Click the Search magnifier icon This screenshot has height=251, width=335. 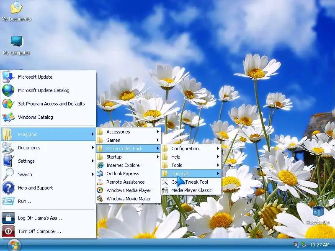tap(8, 174)
